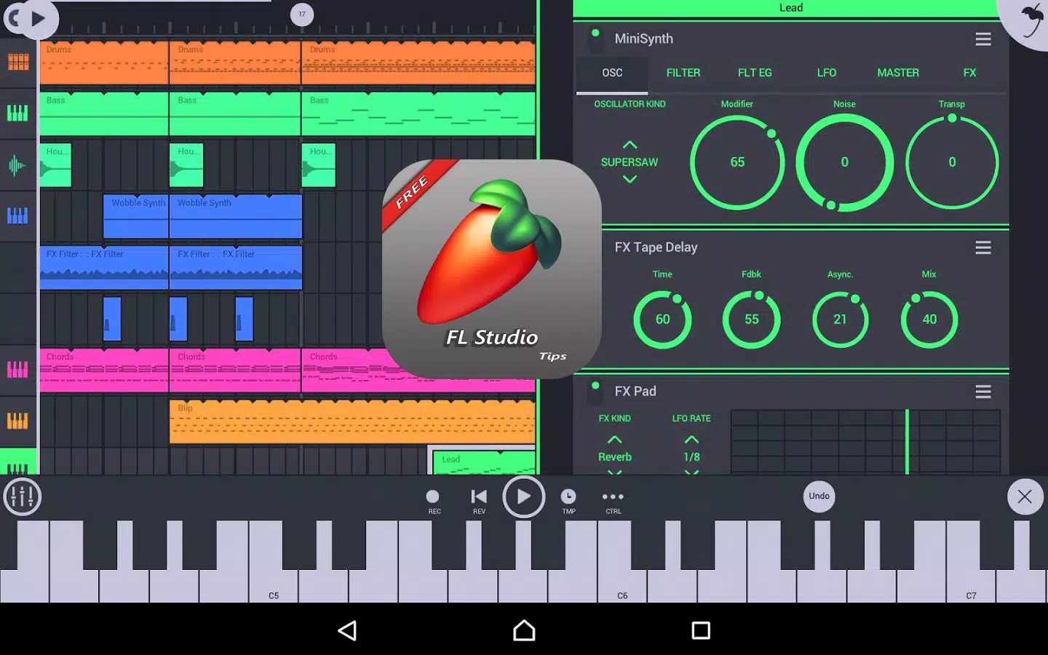Click the up chevron above LFO rate 1/8
The image size is (1048, 655).
(x=691, y=440)
